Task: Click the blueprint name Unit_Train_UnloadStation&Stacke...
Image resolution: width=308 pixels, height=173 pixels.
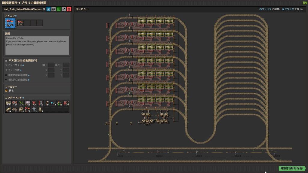Action: (x=23, y=9)
